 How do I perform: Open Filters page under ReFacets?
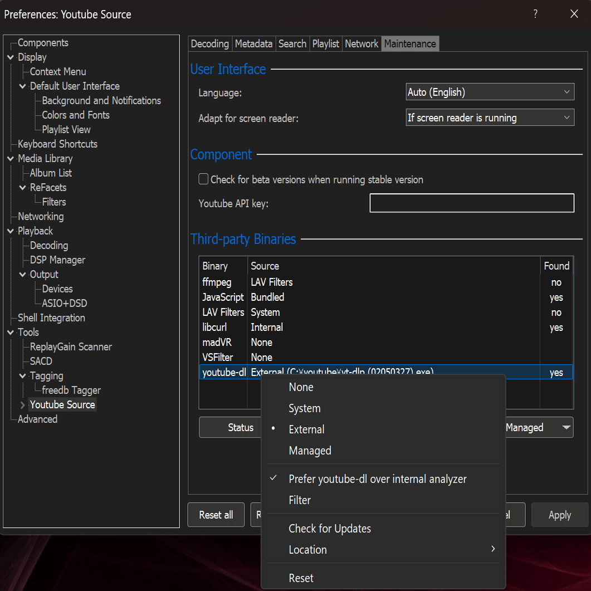pyautogui.click(x=54, y=202)
